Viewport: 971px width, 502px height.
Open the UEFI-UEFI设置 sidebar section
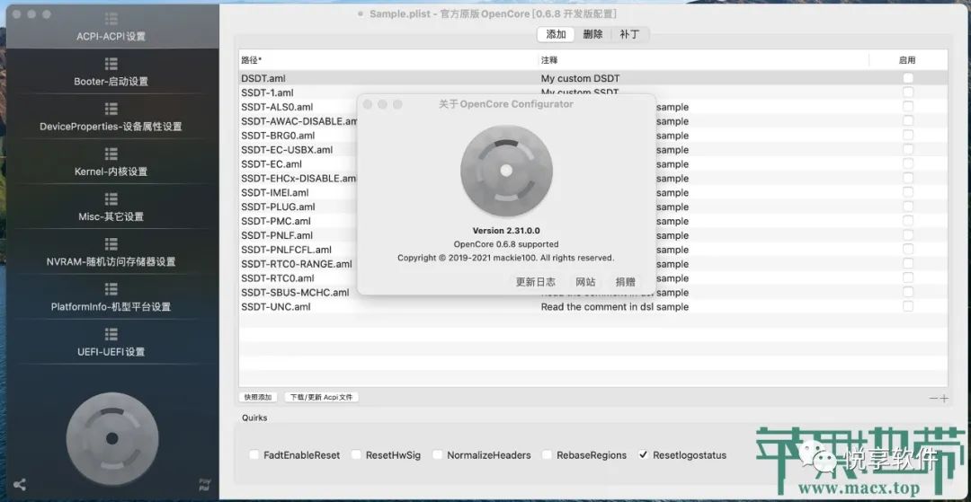click(111, 343)
